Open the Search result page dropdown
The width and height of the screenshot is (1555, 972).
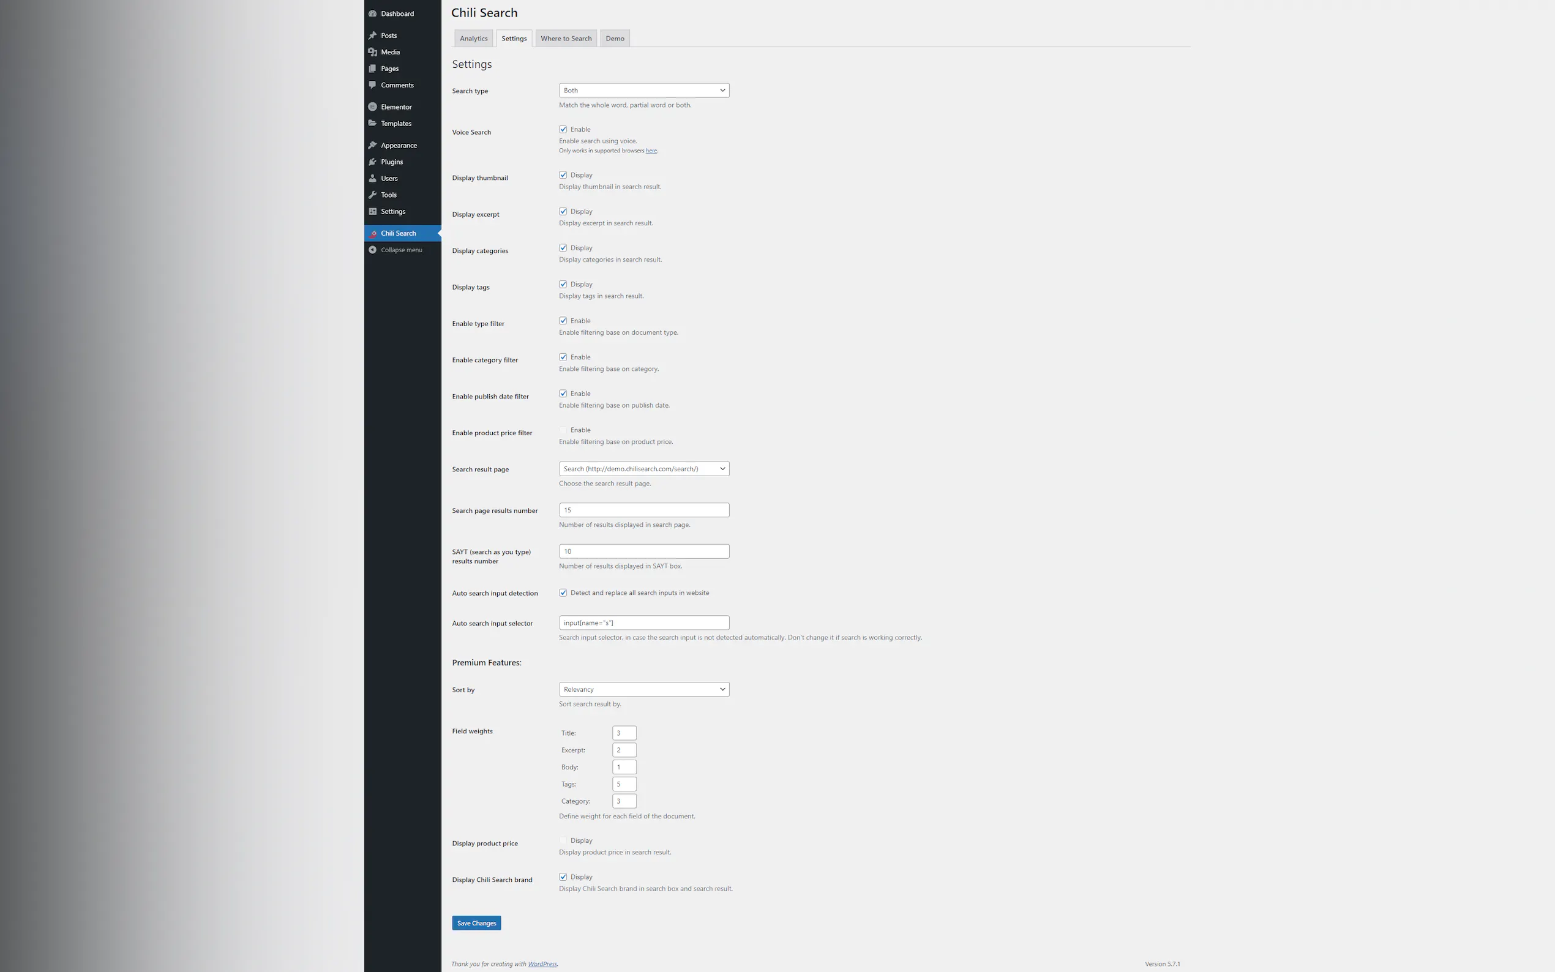(x=643, y=469)
